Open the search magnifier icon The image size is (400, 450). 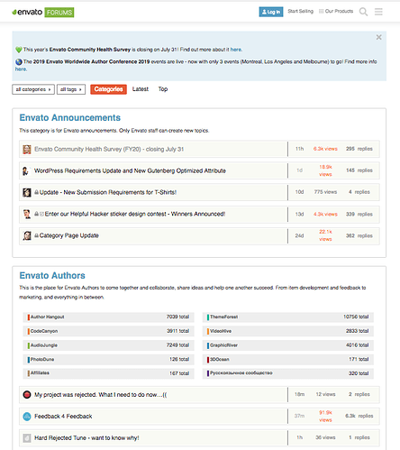[x=363, y=12]
